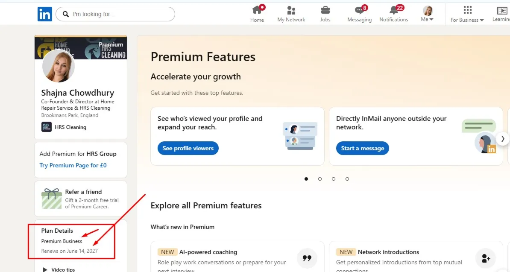The width and height of the screenshot is (510, 272).
Task: Click "Renews on June 14, 2027" text
Action: [x=69, y=251]
